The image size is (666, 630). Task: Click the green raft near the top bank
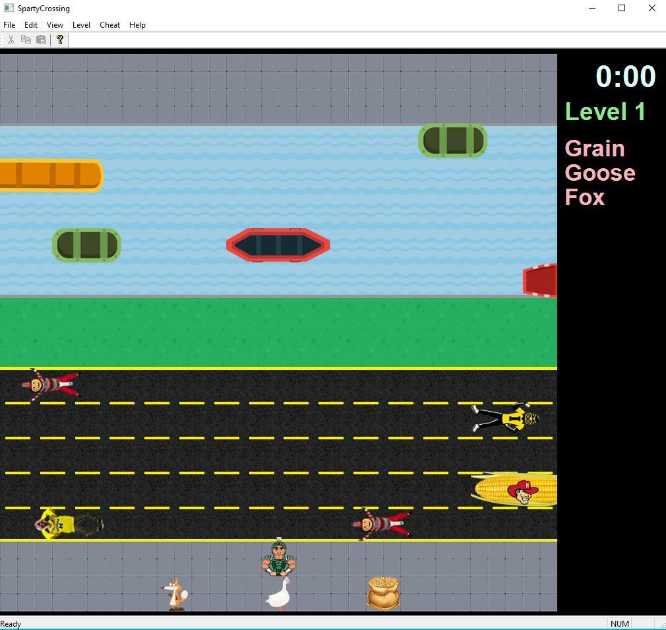pyautogui.click(x=453, y=141)
